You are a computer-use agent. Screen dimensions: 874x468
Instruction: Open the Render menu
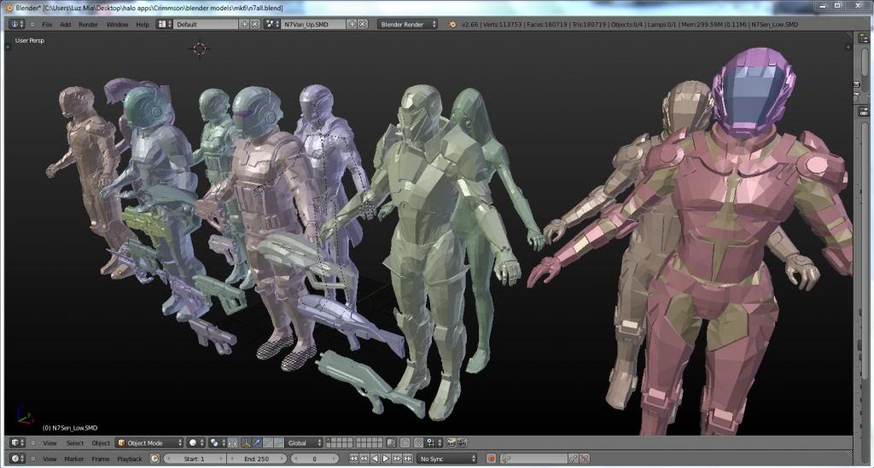click(x=88, y=24)
